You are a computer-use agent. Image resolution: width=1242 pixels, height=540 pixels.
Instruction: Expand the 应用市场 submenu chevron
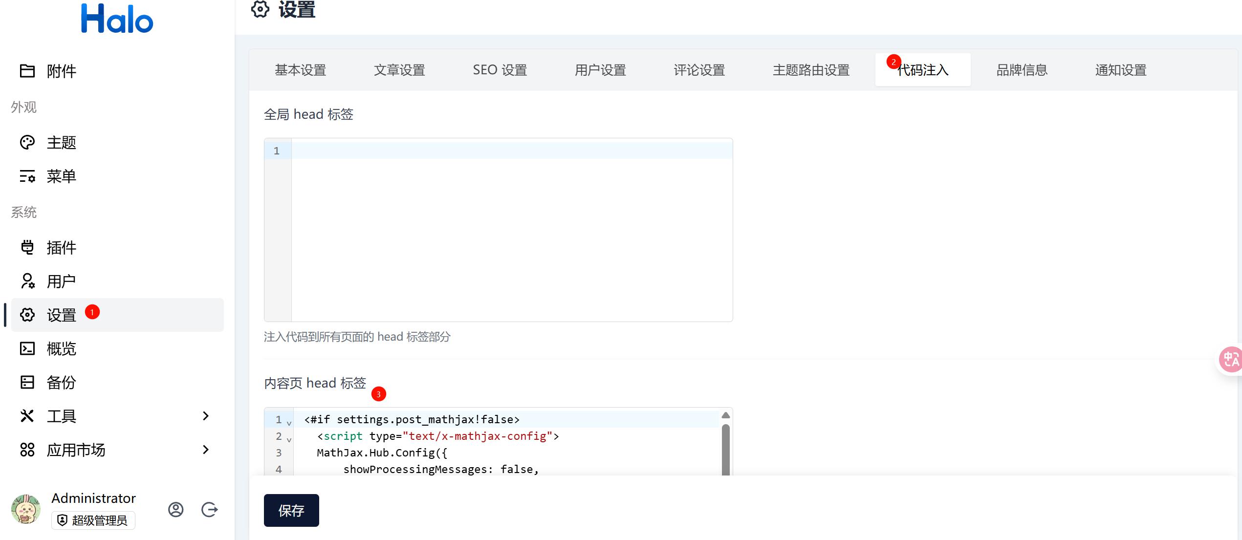[206, 450]
